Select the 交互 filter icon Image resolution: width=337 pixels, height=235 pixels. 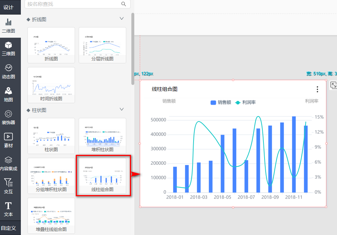pos(8,186)
